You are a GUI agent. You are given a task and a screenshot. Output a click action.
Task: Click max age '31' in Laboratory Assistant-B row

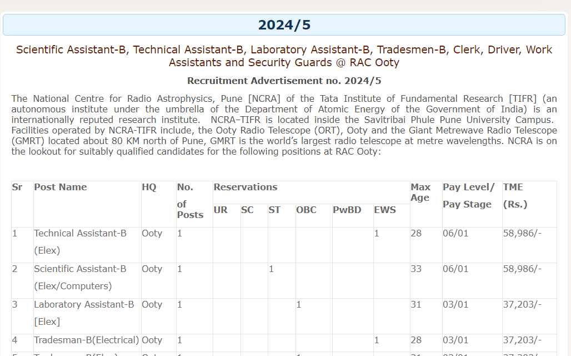coord(416,304)
